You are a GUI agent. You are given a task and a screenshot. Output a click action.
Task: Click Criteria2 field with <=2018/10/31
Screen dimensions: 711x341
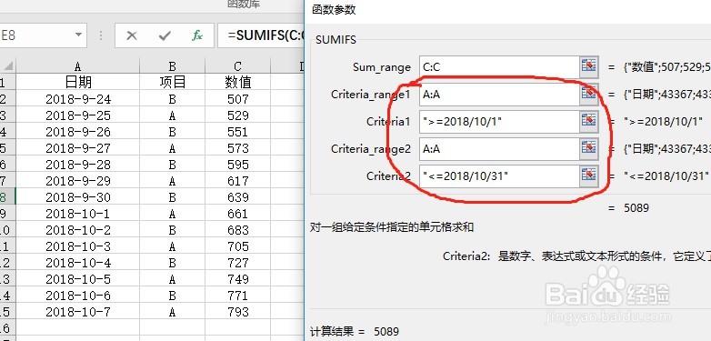(x=499, y=176)
